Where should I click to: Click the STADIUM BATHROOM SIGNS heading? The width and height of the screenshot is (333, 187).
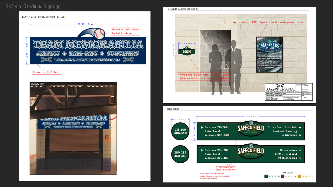[183, 9]
